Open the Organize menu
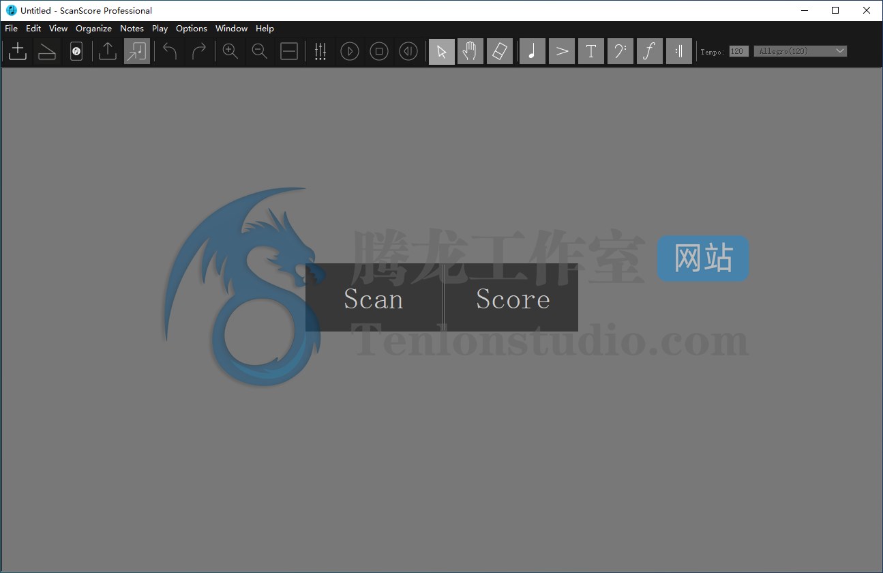The image size is (883, 573). [x=94, y=29]
